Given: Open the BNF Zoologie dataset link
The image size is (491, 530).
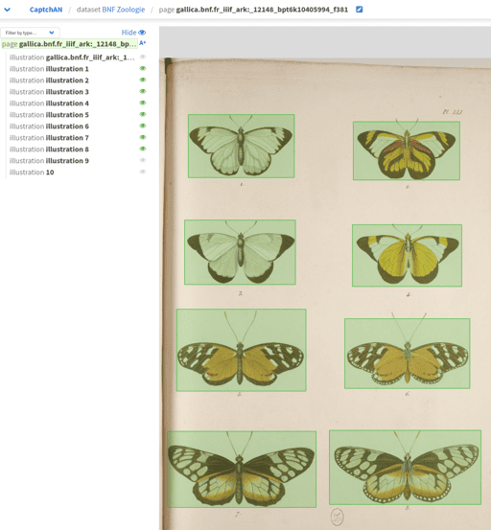Looking at the screenshot, I should [124, 10].
